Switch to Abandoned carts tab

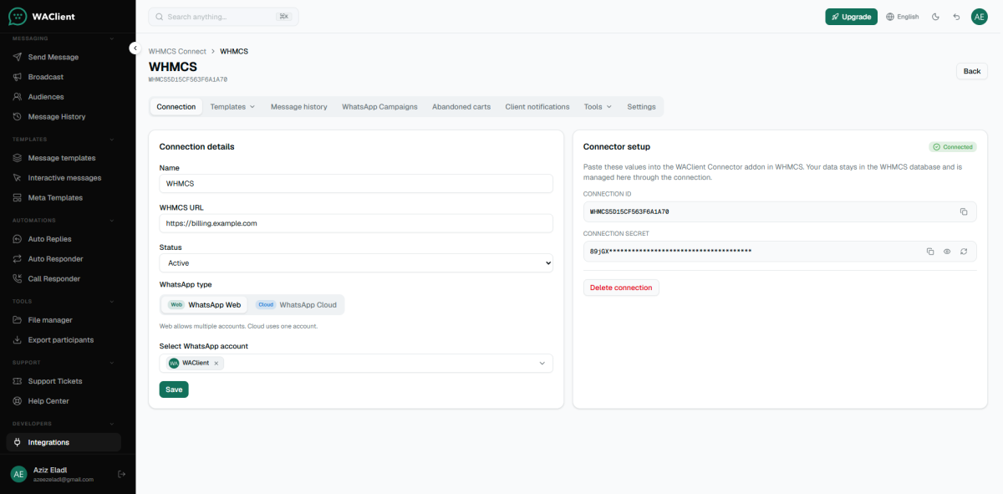point(461,107)
